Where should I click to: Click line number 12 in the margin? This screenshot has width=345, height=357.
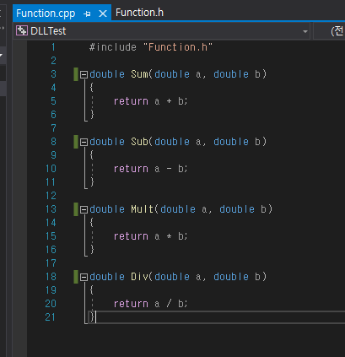(51, 196)
